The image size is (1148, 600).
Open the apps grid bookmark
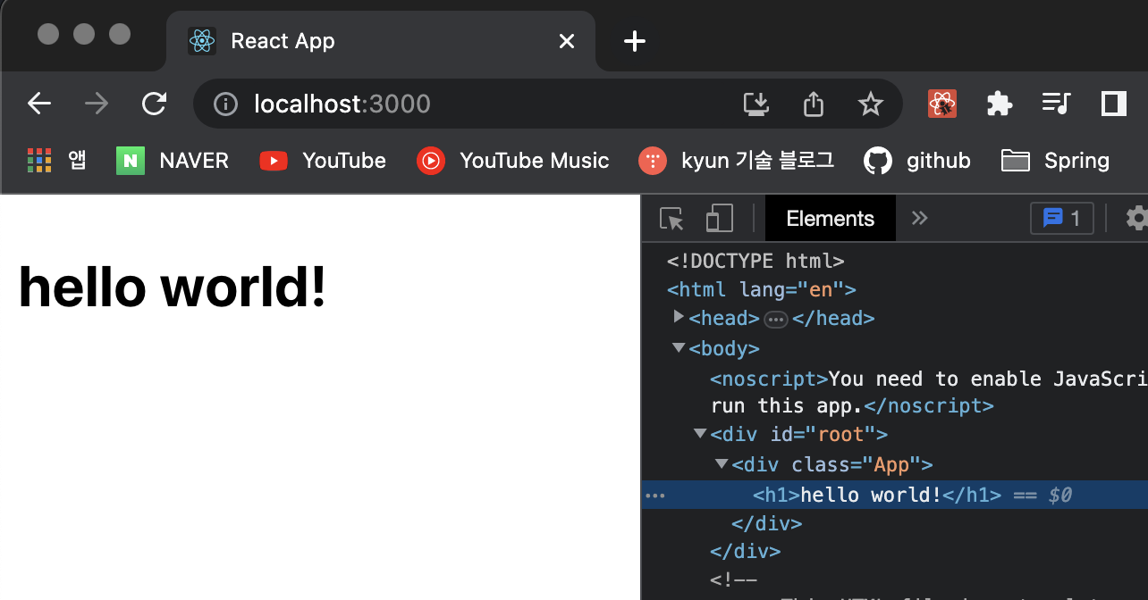click(x=57, y=161)
